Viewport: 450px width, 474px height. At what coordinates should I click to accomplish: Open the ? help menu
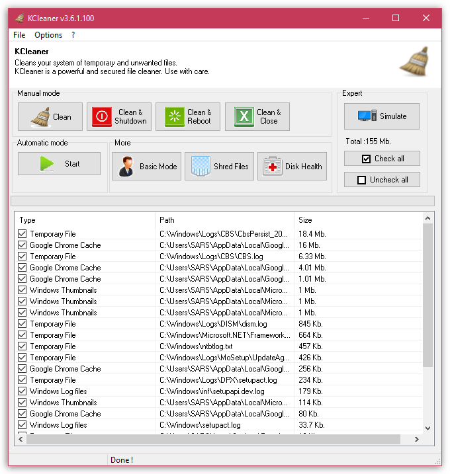tap(73, 35)
